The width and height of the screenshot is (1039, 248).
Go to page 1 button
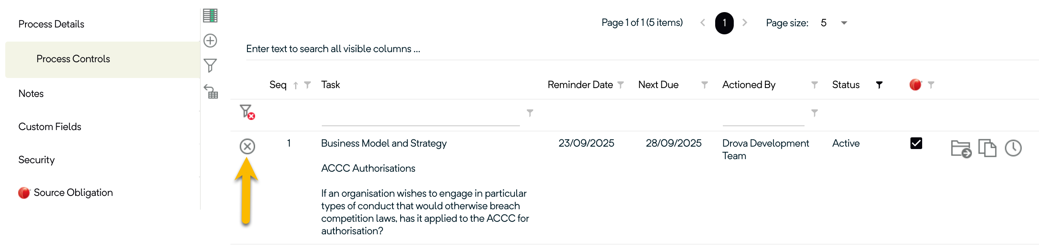(x=724, y=23)
